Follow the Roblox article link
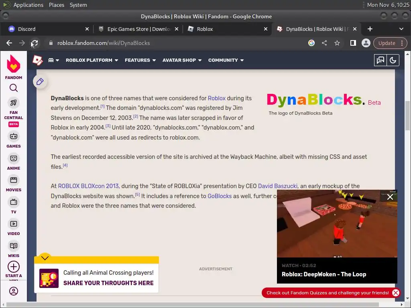 click(216, 98)
